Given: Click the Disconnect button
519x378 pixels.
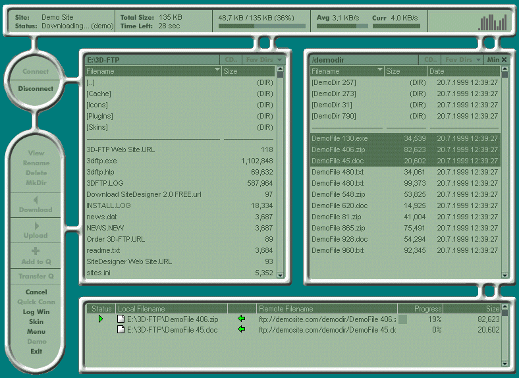Looking at the screenshot, I should coord(36,89).
